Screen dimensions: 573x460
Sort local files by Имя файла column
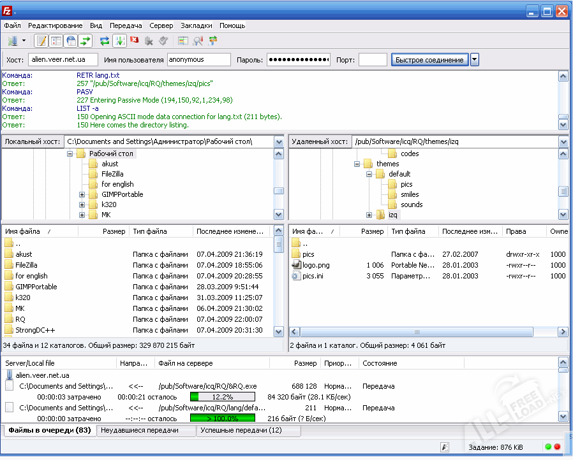[x=22, y=232]
